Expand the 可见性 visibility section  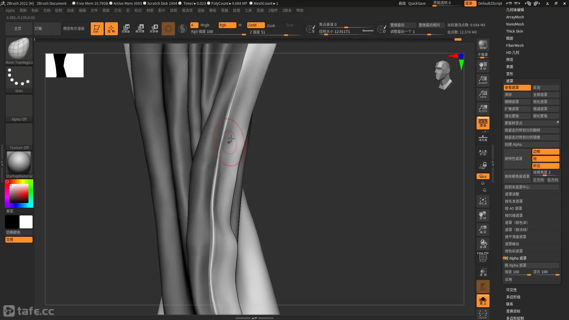point(512,290)
